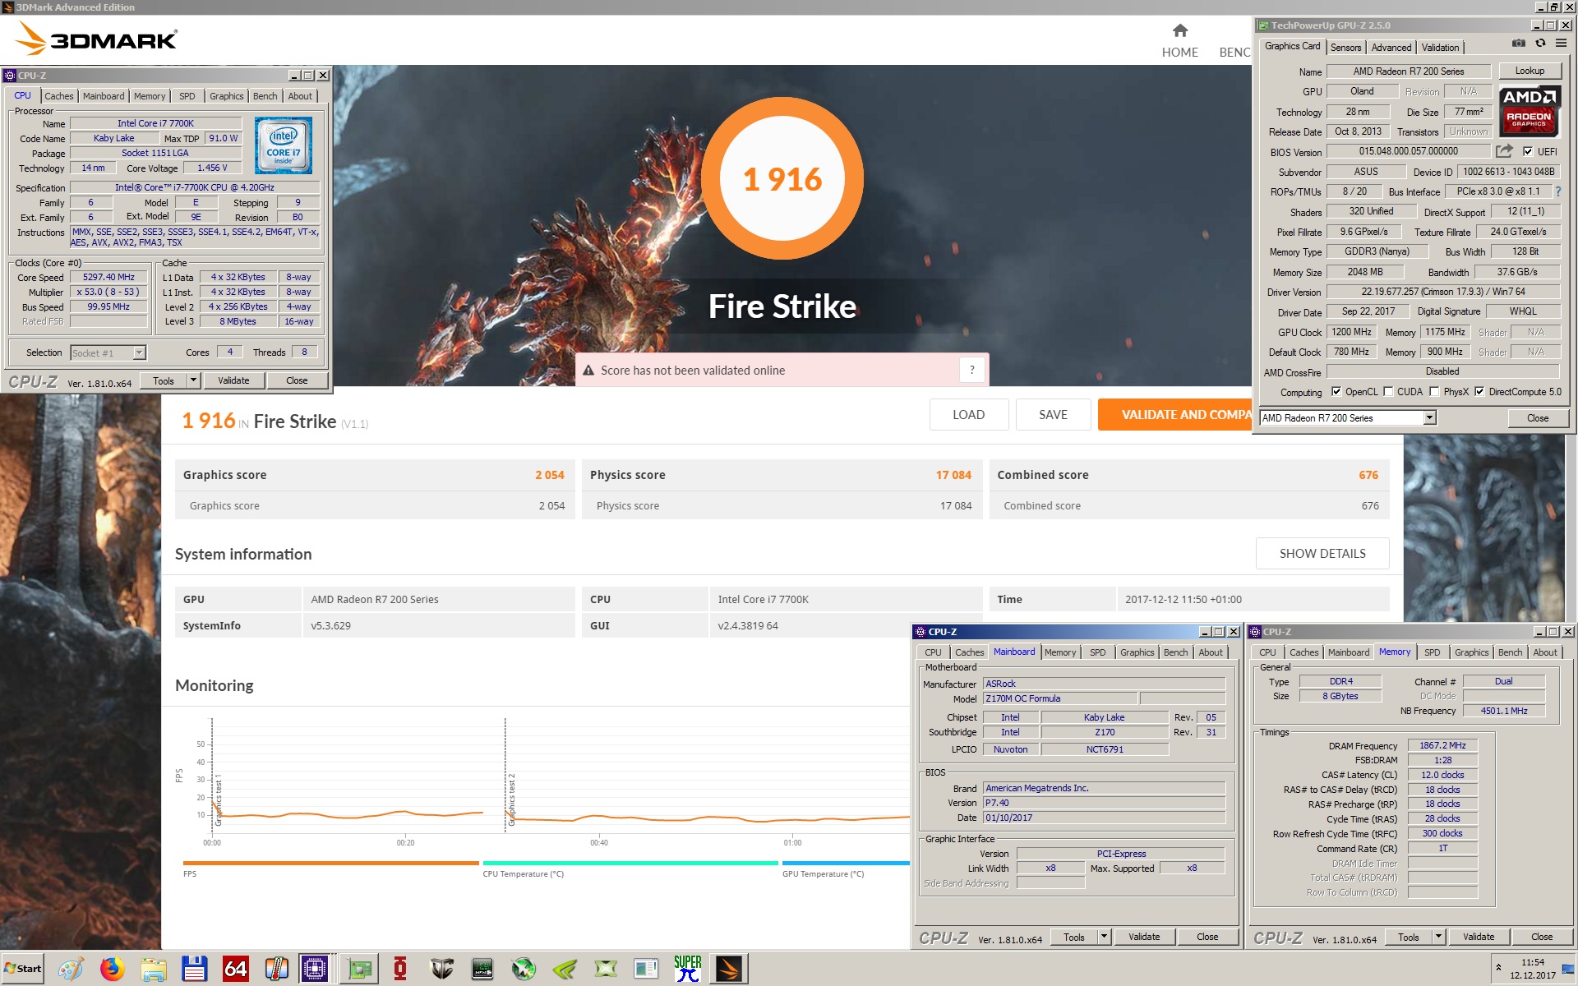Image resolution: width=1578 pixels, height=986 pixels.
Task: Click the Intel Core i7 logo in CPU-Z
Action: point(284,145)
